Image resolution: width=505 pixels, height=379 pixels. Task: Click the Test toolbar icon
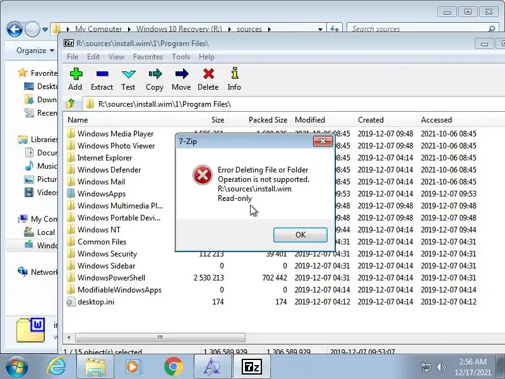click(x=128, y=79)
